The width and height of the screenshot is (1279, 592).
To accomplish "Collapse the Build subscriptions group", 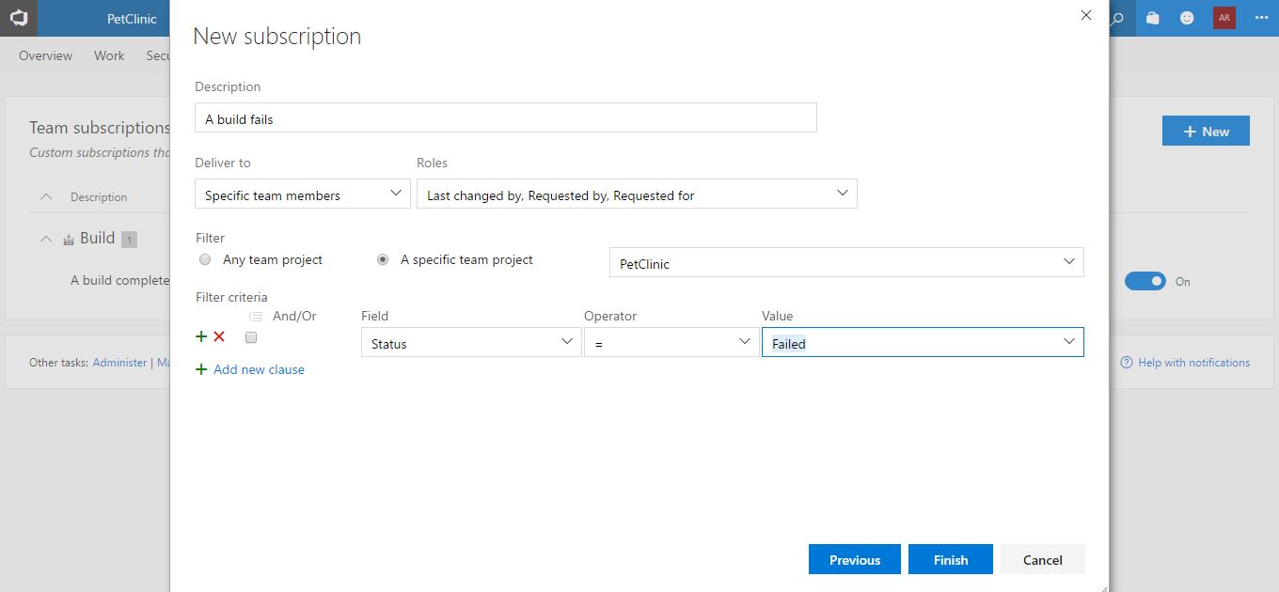I will (46, 239).
